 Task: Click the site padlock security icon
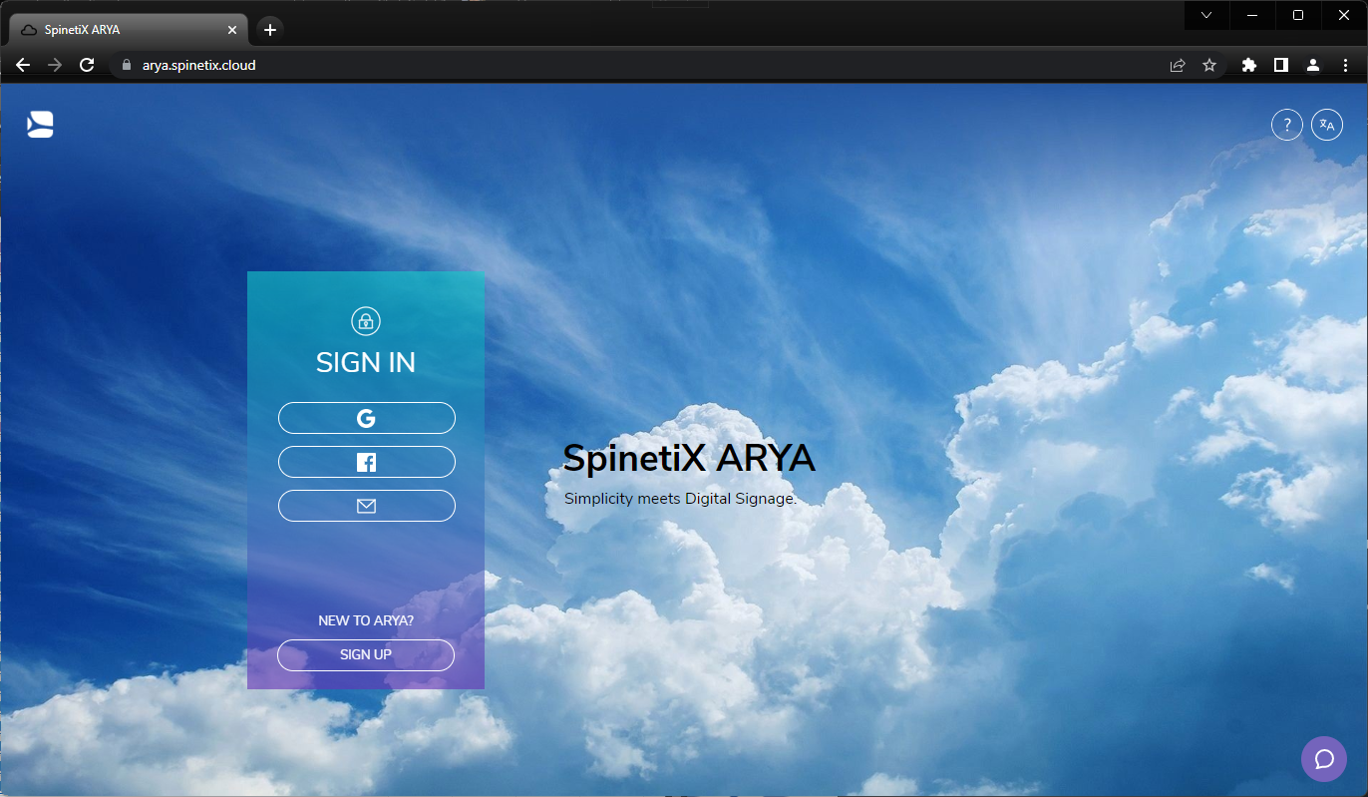pos(126,65)
